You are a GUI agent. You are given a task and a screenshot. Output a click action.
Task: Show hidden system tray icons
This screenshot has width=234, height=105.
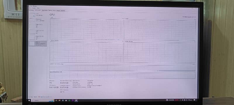(180, 100)
